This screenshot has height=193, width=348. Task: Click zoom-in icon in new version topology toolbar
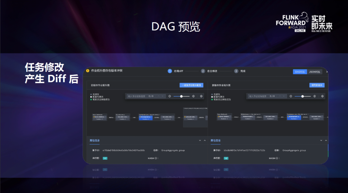tap(314, 96)
